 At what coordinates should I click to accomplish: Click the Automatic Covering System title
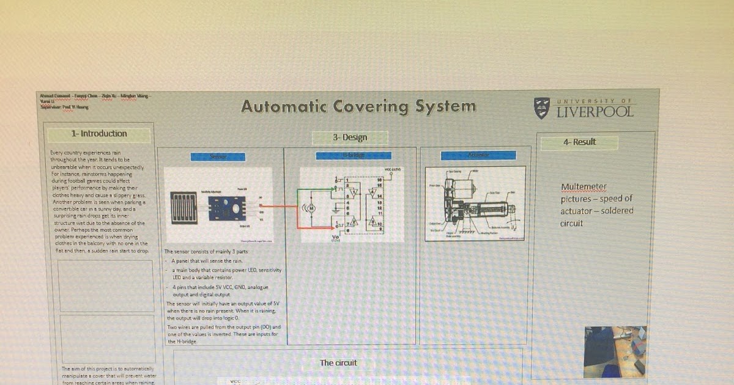360,106
